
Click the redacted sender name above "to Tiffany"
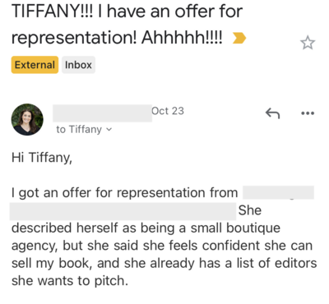click(102, 113)
